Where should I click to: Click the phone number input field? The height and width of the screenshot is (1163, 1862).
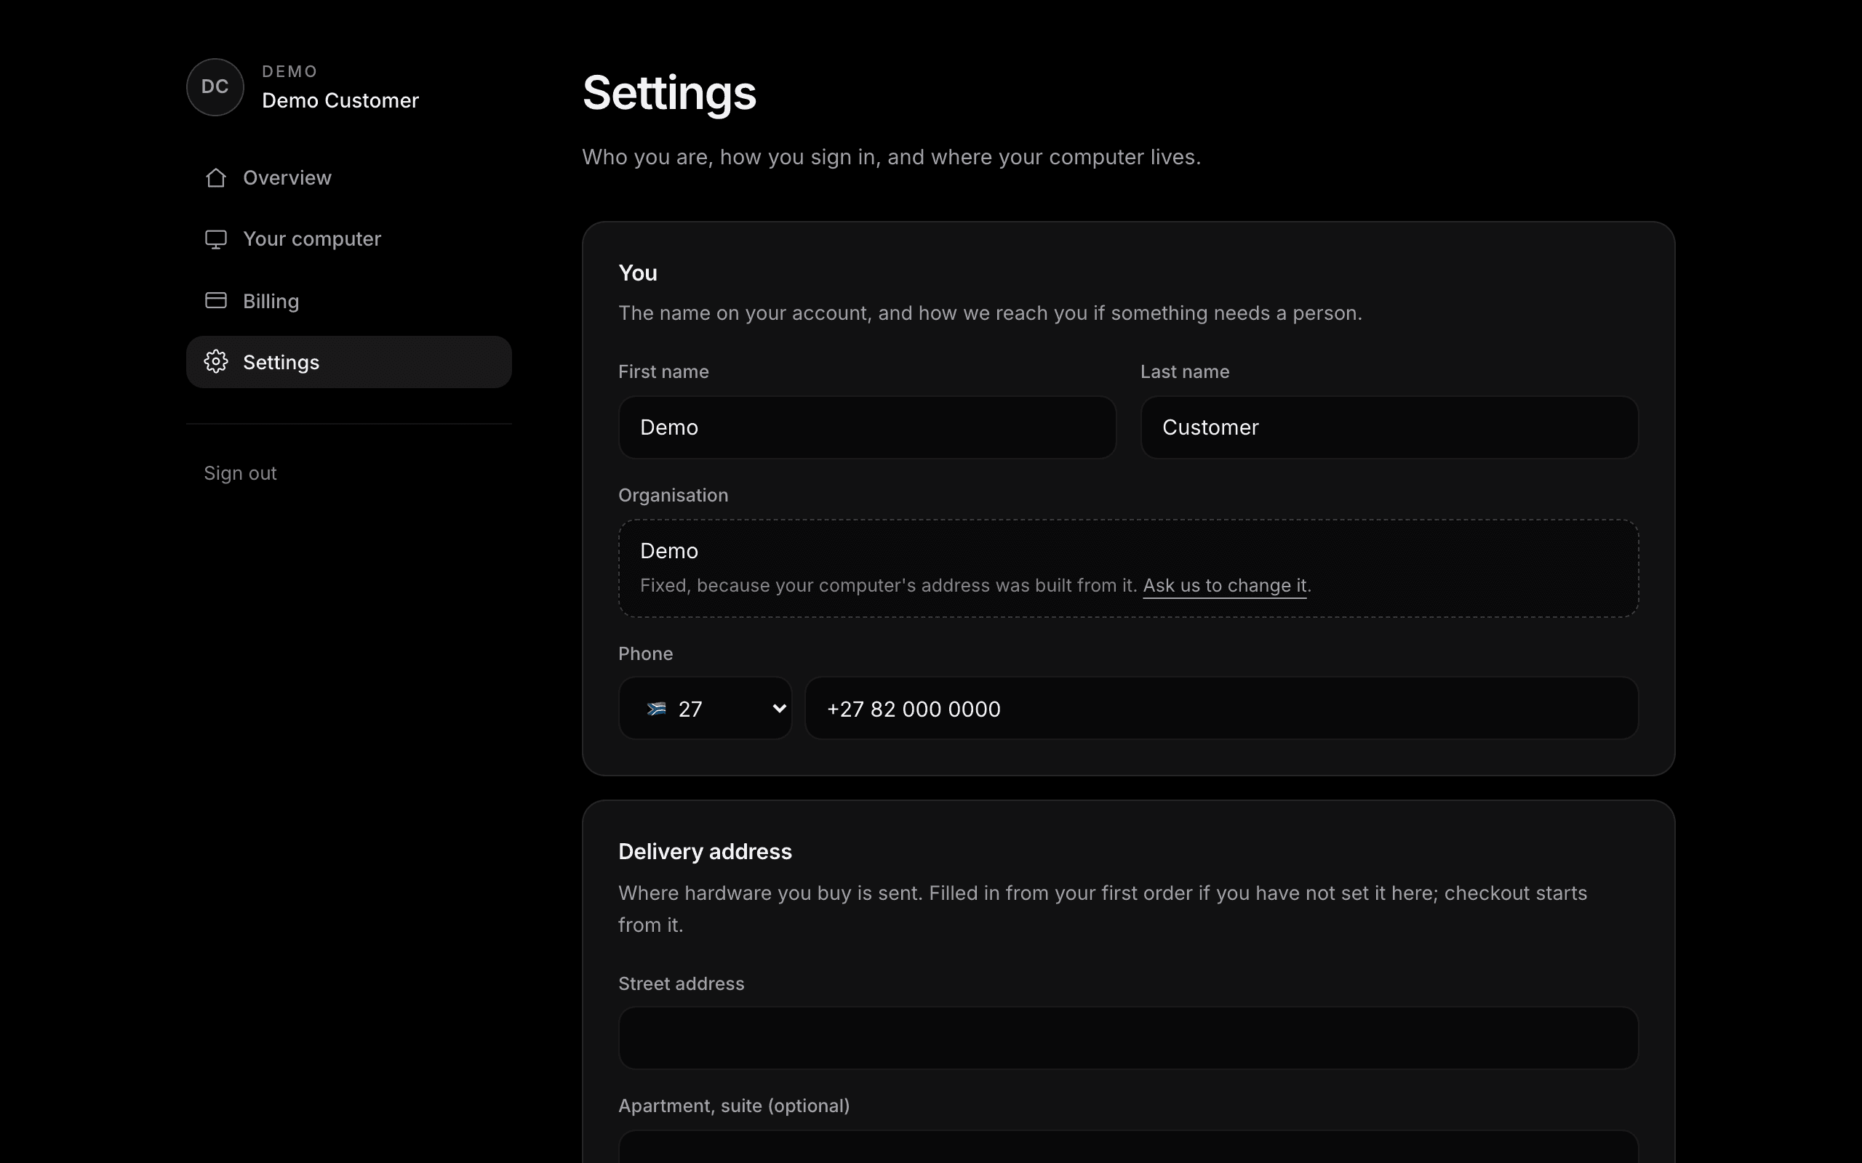pos(1221,709)
